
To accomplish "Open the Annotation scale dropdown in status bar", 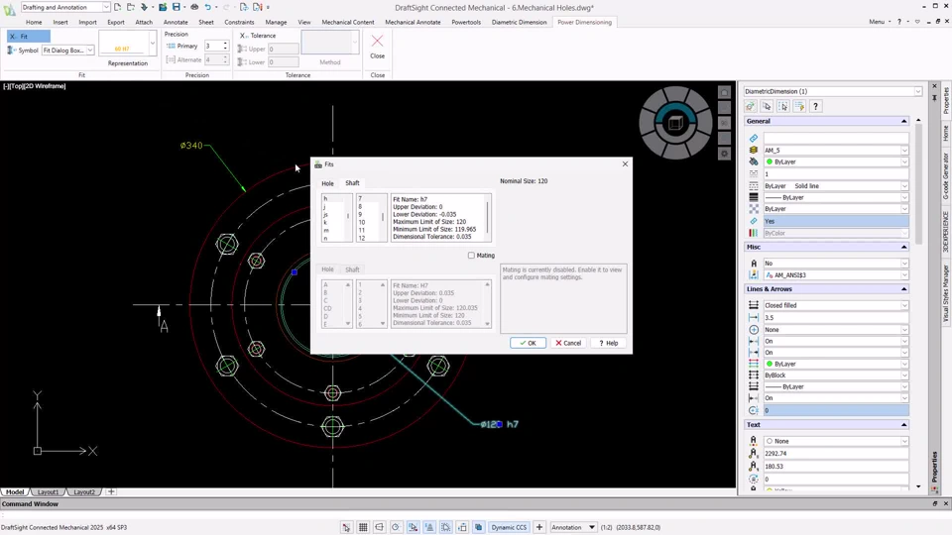I will (573, 527).
